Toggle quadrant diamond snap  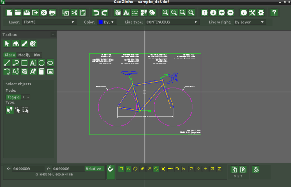[156, 169]
